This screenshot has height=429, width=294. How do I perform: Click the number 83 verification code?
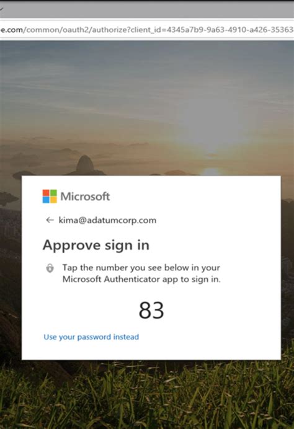pos(151,310)
